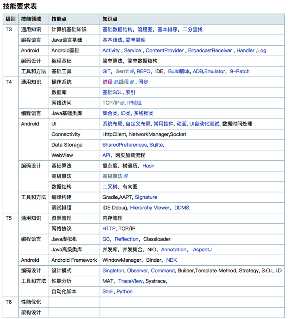Image resolution: width=288 pixels, height=319 pixels.
Task: Open the Reflection link
Action: (126, 239)
